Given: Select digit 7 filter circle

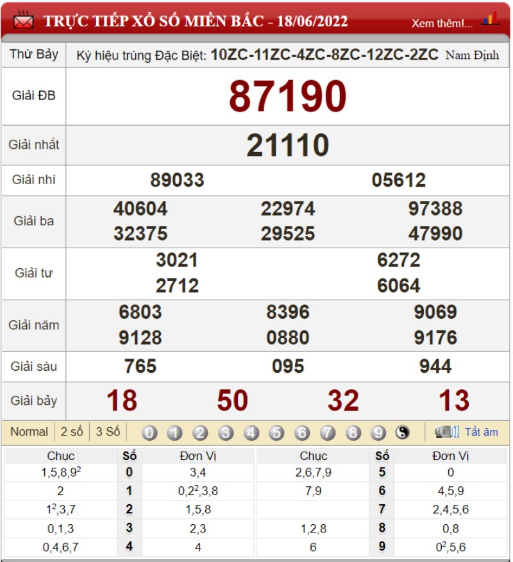Looking at the screenshot, I should tap(328, 432).
